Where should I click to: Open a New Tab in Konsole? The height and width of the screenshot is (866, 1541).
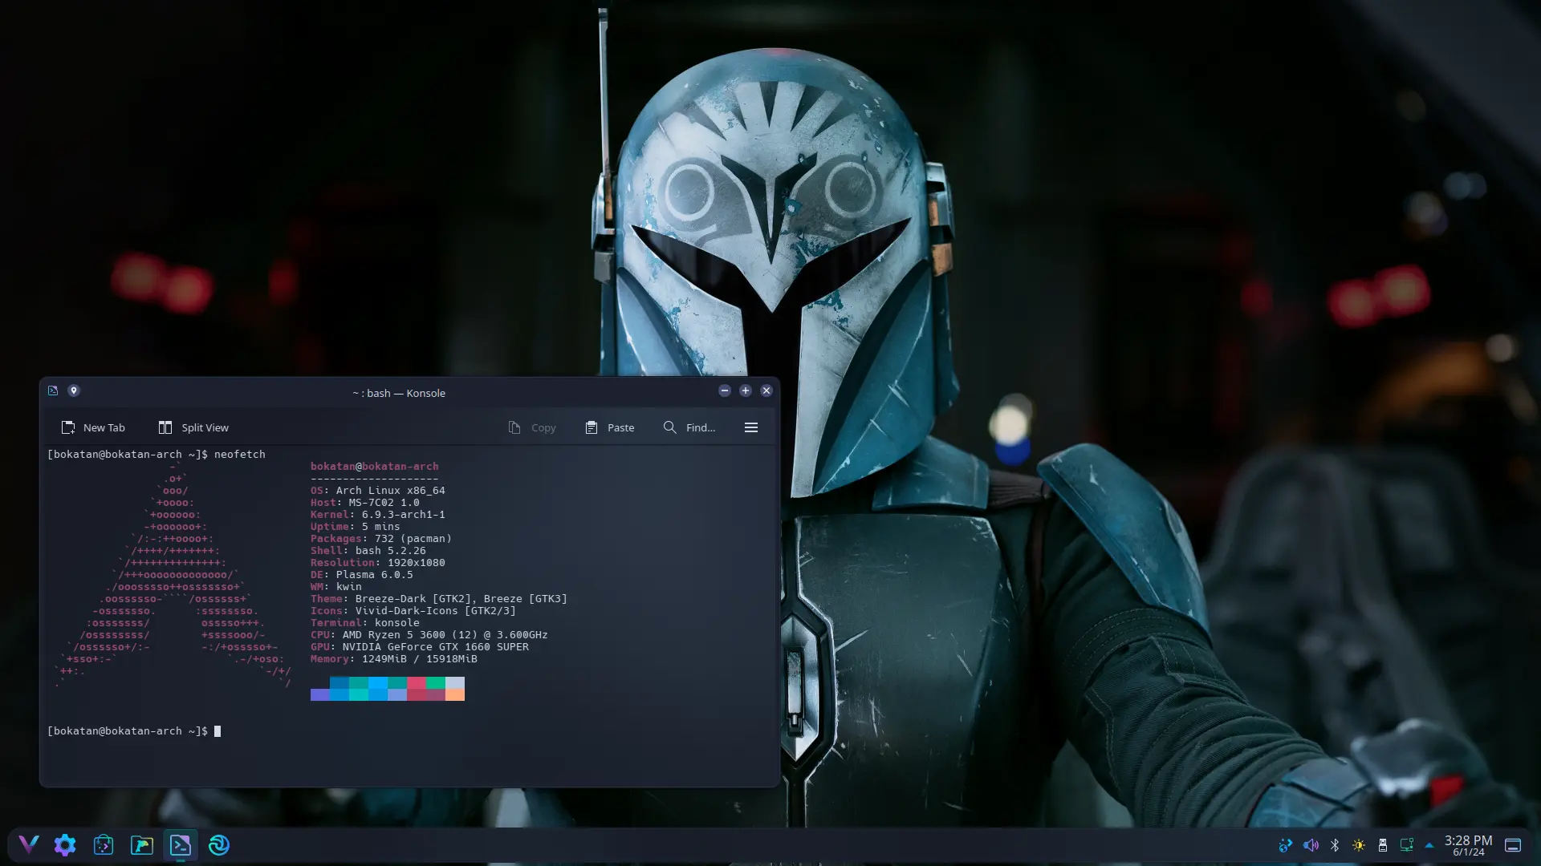coord(93,427)
